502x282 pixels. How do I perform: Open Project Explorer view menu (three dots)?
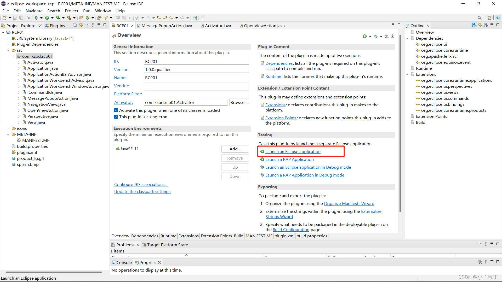point(93,25)
